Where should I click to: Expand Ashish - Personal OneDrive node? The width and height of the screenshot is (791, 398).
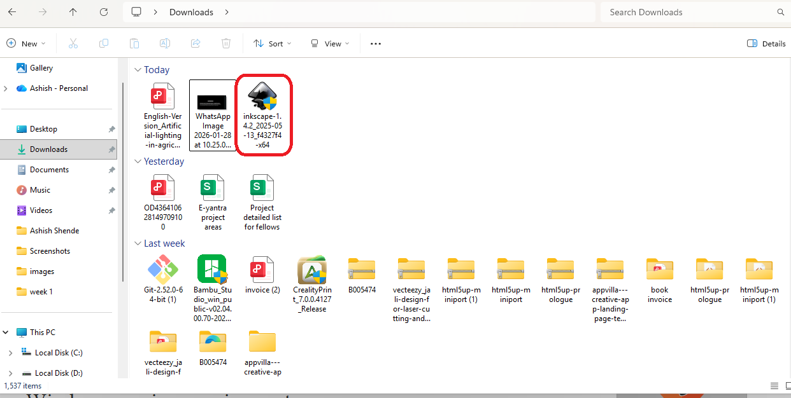coord(6,88)
